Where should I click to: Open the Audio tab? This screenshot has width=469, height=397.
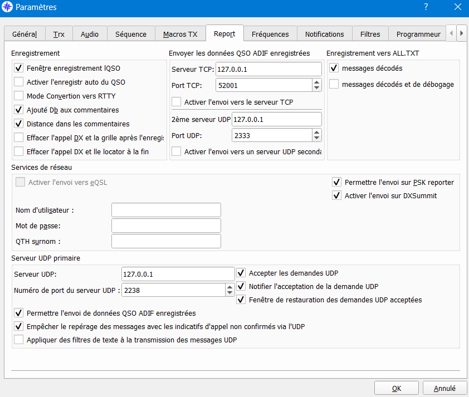90,34
